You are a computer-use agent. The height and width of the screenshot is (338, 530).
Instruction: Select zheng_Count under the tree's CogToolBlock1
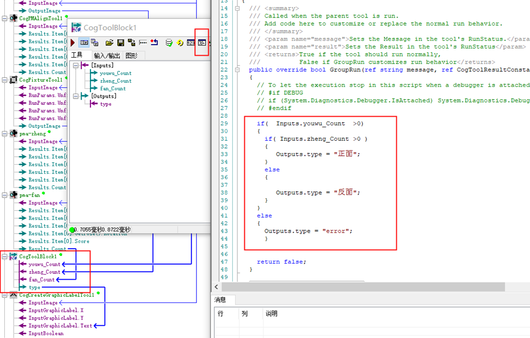pyautogui.click(x=44, y=272)
